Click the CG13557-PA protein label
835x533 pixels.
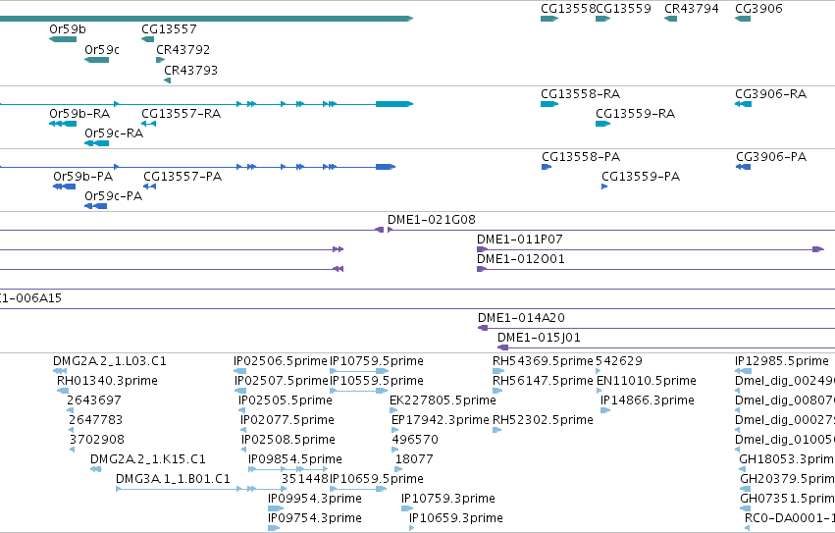183,177
